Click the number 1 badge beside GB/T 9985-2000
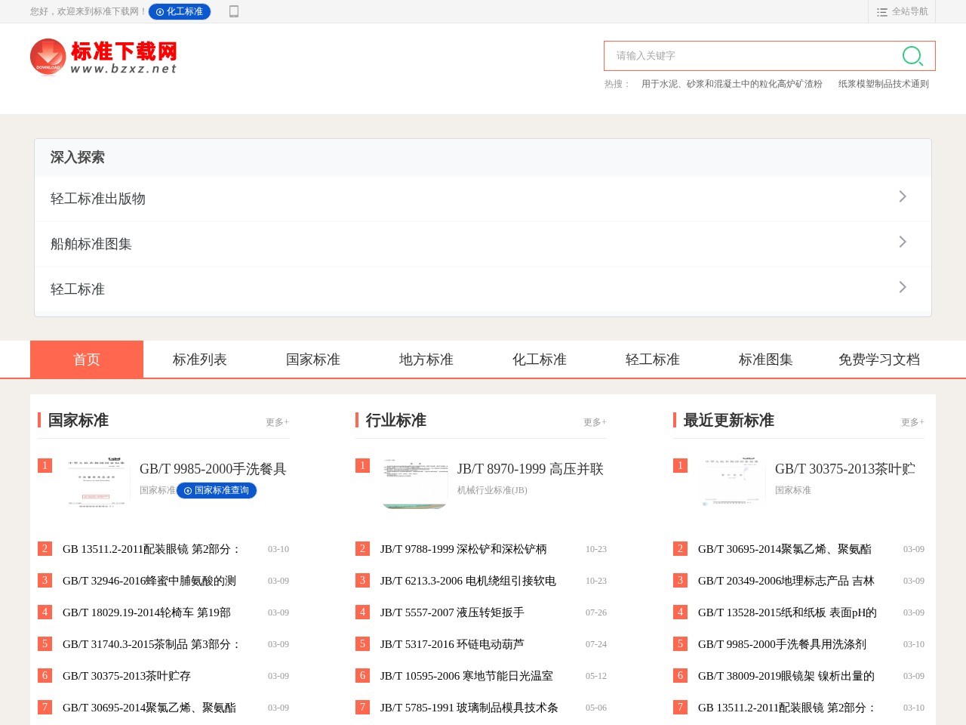 tap(44, 465)
